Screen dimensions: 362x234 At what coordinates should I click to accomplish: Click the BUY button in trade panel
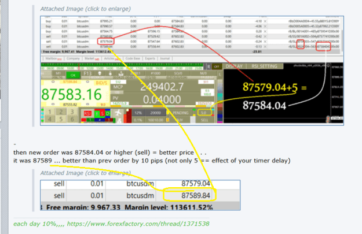[x=180, y=120]
